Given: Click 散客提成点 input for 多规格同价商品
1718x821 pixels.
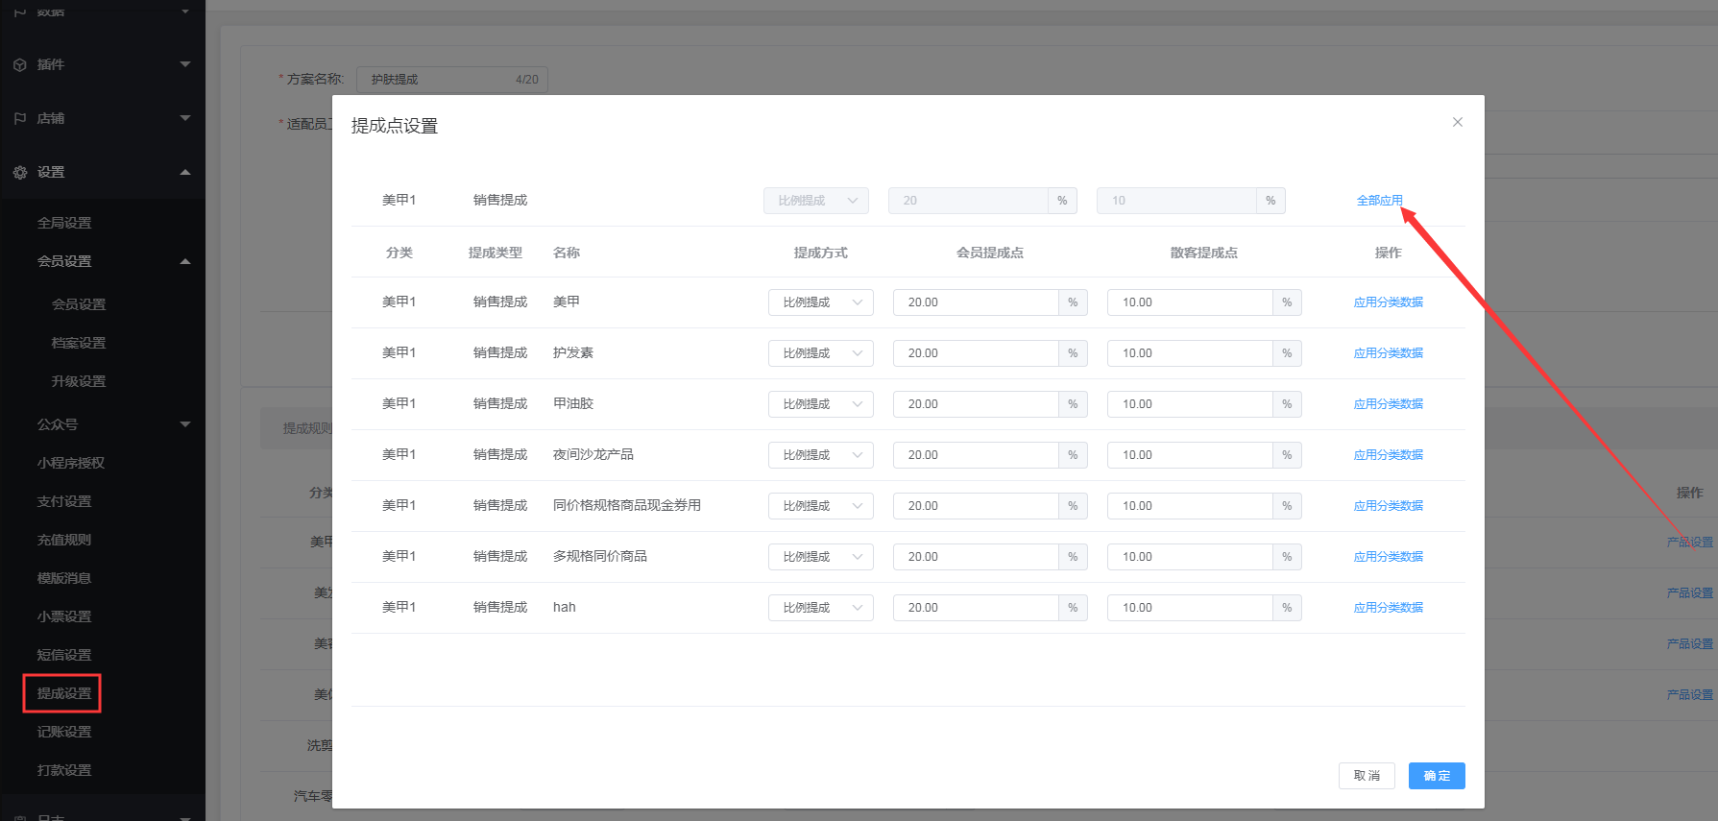Looking at the screenshot, I should point(1189,557).
